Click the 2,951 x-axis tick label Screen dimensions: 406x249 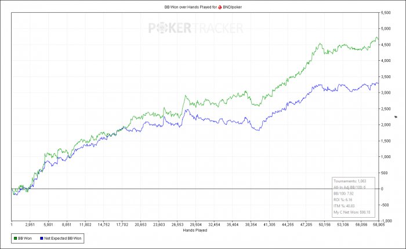click(30, 225)
